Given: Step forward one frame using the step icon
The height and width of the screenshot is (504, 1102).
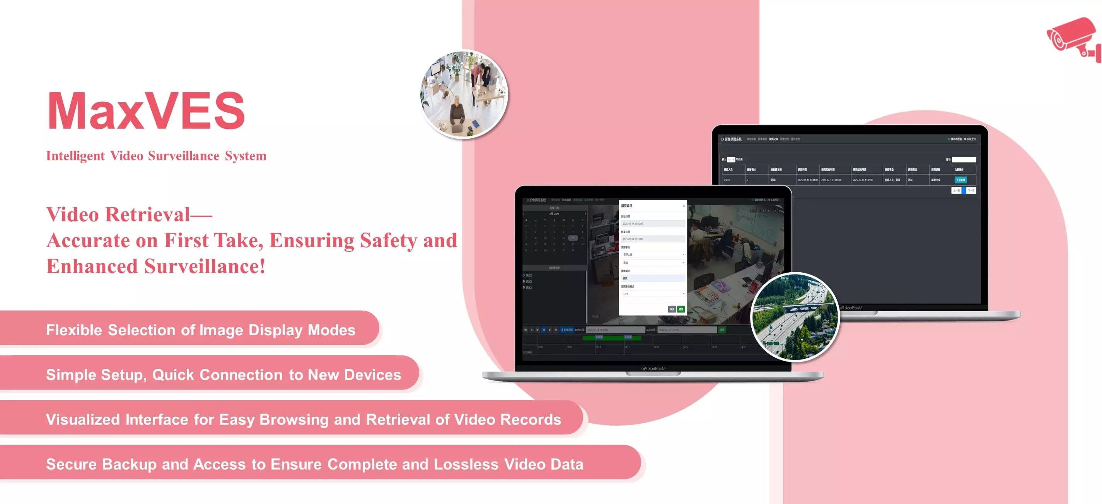Looking at the screenshot, I should pyautogui.click(x=550, y=330).
